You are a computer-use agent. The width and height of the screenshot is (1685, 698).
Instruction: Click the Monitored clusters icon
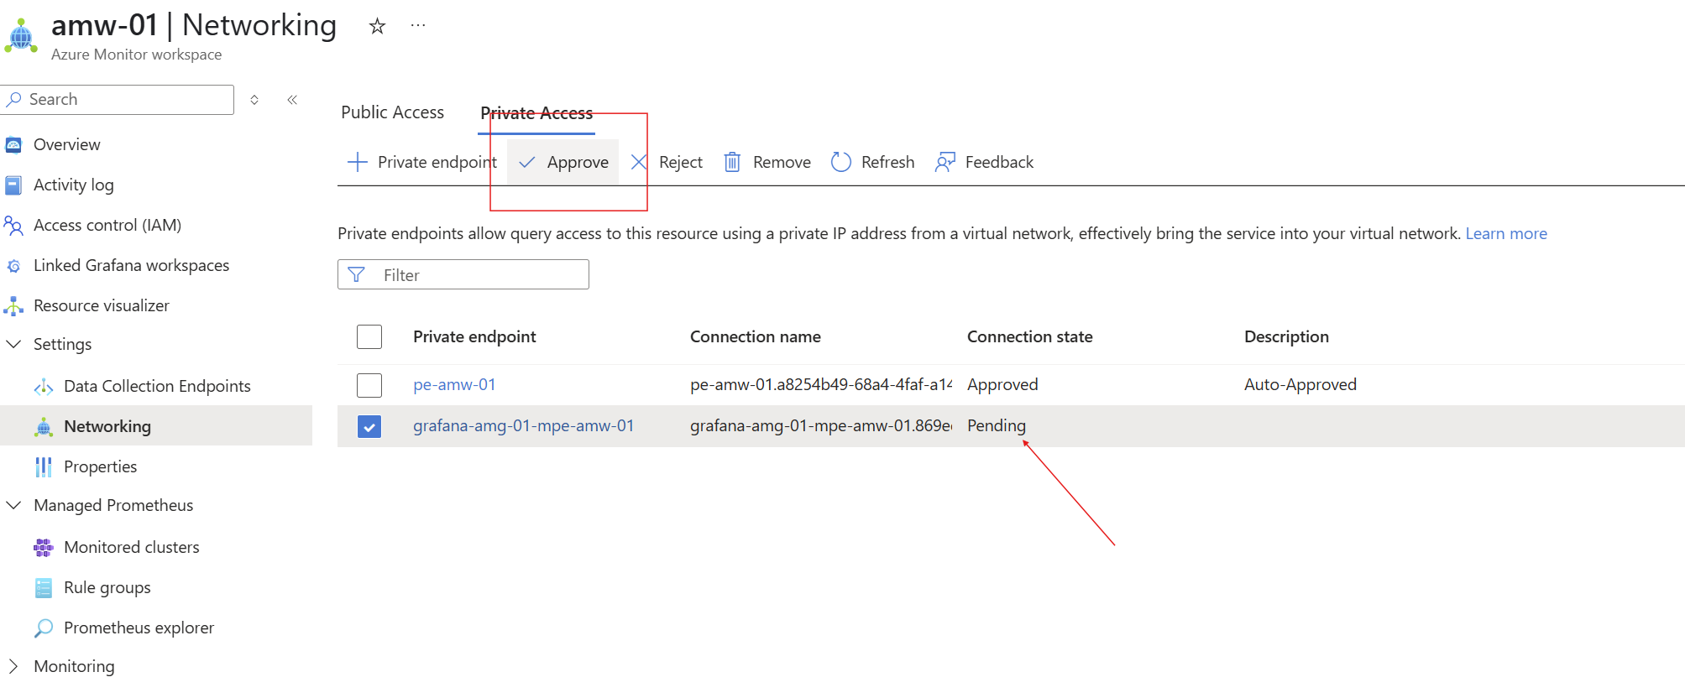point(44,548)
